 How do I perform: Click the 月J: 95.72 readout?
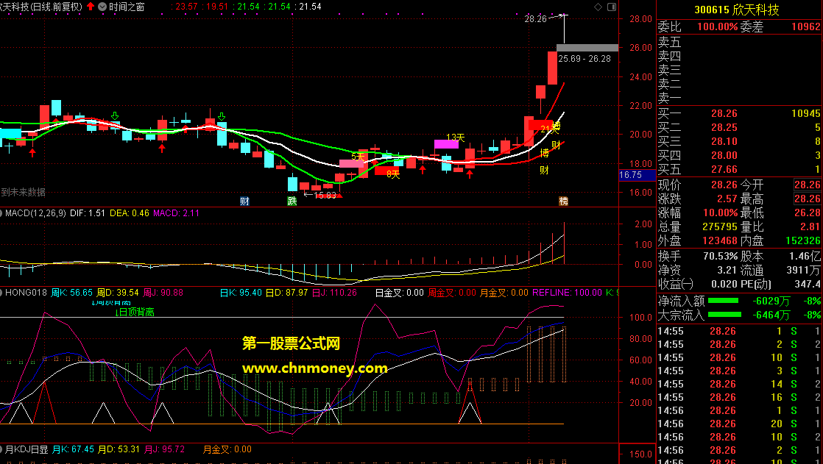coord(164,449)
